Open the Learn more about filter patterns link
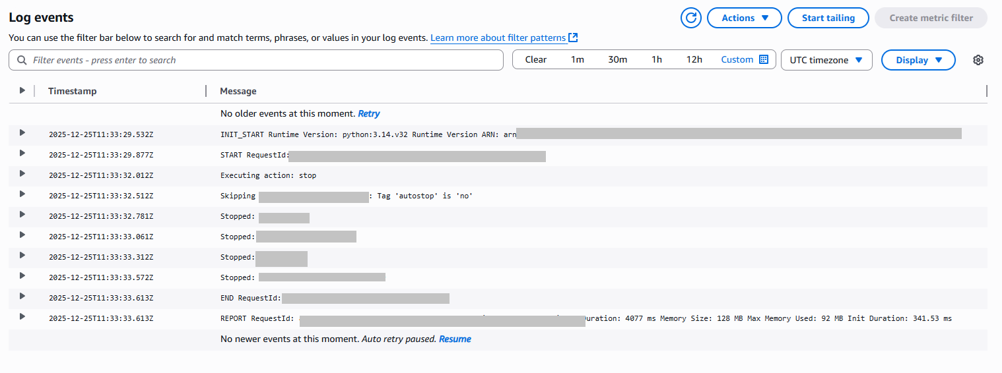 coord(504,38)
